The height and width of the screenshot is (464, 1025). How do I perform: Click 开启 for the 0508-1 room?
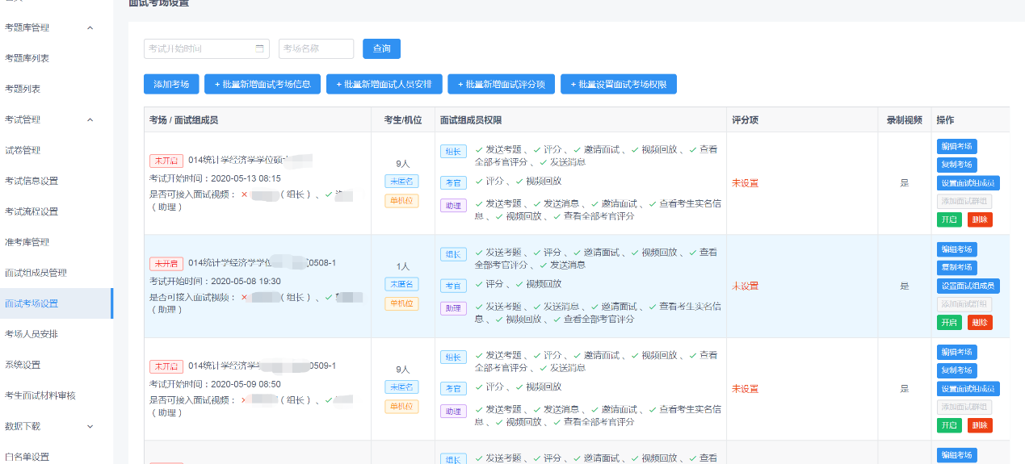949,322
